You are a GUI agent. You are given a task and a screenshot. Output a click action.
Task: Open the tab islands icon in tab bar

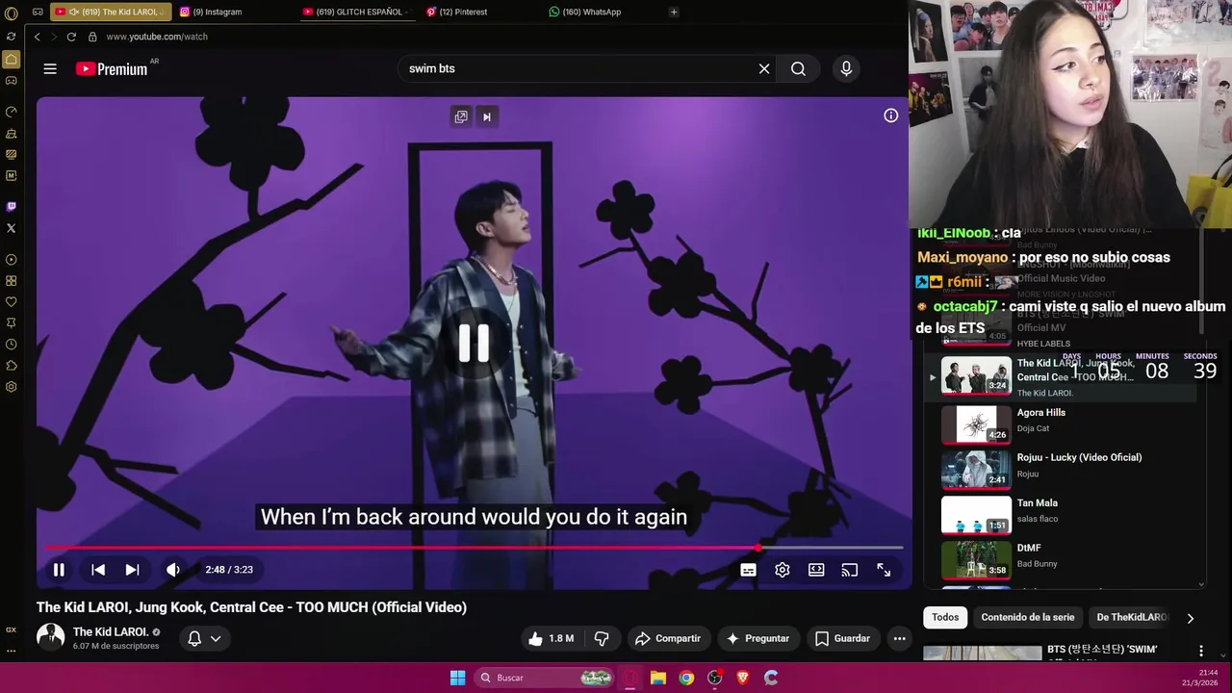(x=38, y=13)
